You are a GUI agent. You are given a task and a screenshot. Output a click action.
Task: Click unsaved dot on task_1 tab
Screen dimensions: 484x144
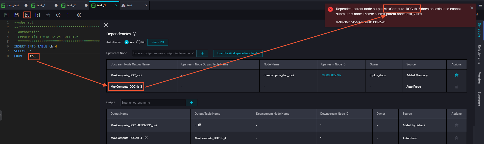click(x=56, y=5)
